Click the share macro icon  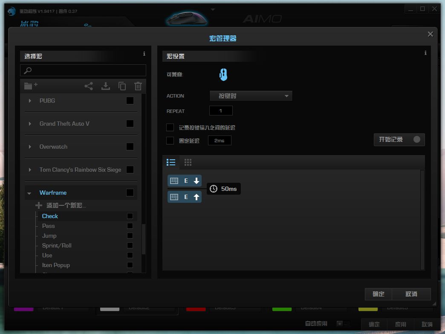(x=89, y=86)
